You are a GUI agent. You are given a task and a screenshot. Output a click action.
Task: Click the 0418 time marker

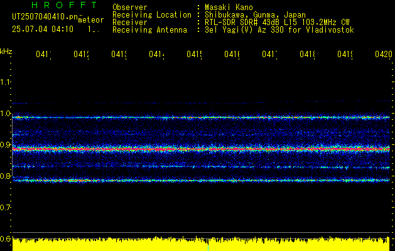[x=307, y=54]
